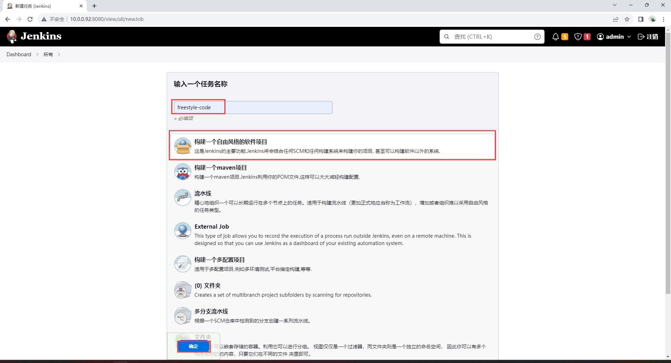Open a new browser tab
The width and height of the screenshot is (671, 363).
click(x=94, y=6)
